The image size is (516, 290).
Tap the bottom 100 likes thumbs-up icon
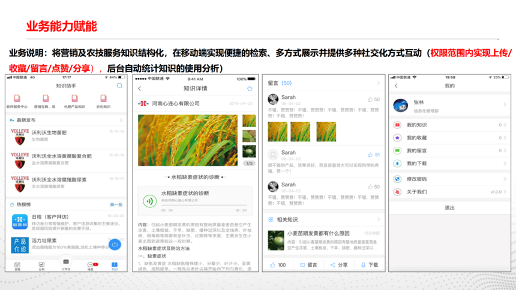click(x=273, y=265)
